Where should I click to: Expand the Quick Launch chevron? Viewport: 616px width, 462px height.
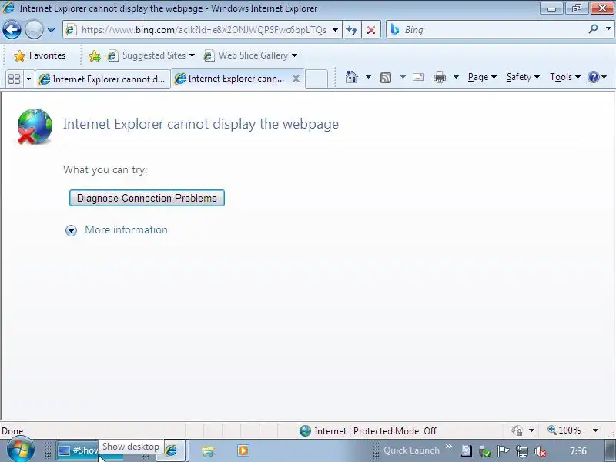pyautogui.click(x=449, y=447)
